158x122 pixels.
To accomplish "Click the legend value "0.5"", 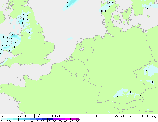I will coord(9,121).
